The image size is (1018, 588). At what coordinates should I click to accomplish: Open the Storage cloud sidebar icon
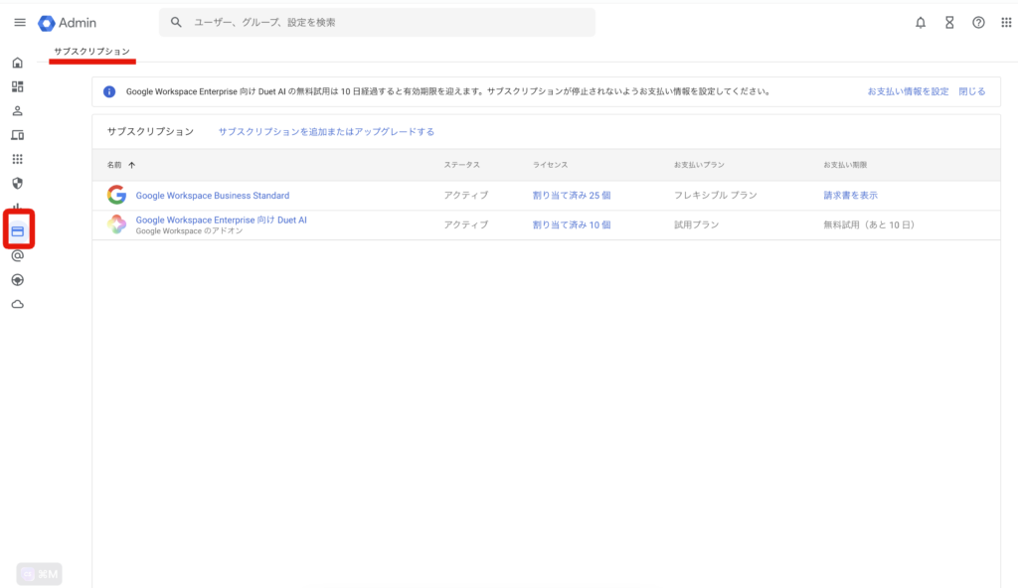pos(18,304)
